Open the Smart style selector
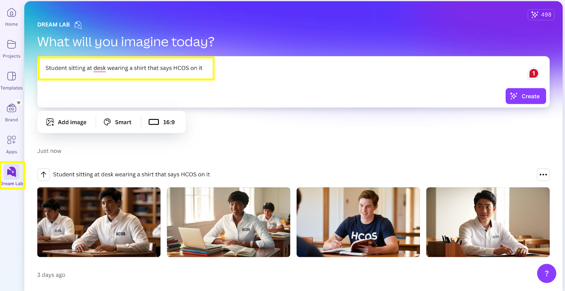Image resolution: width=565 pixels, height=291 pixels. tap(118, 122)
